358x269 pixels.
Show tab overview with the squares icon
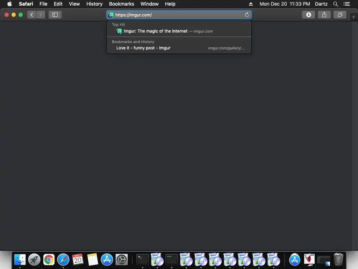tap(340, 15)
